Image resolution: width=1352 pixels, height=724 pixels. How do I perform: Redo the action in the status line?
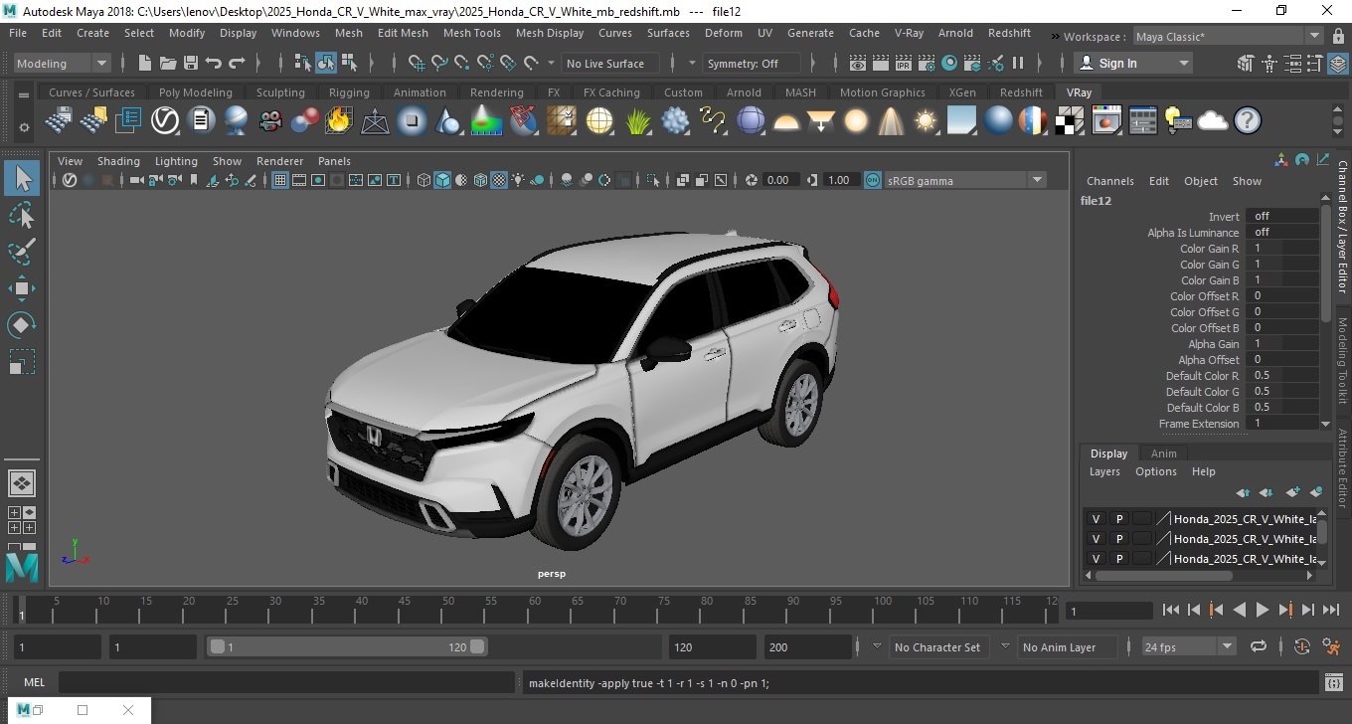tap(237, 63)
